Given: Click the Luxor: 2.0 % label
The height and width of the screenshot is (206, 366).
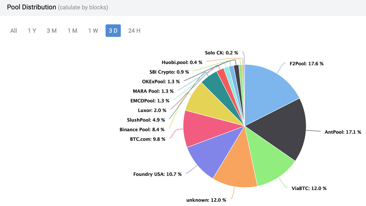Looking at the screenshot, I should [152, 110].
